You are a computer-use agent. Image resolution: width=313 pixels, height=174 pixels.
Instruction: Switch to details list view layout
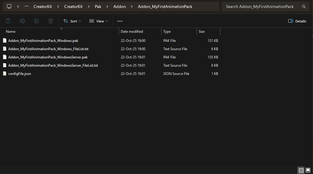[x=301, y=170]
